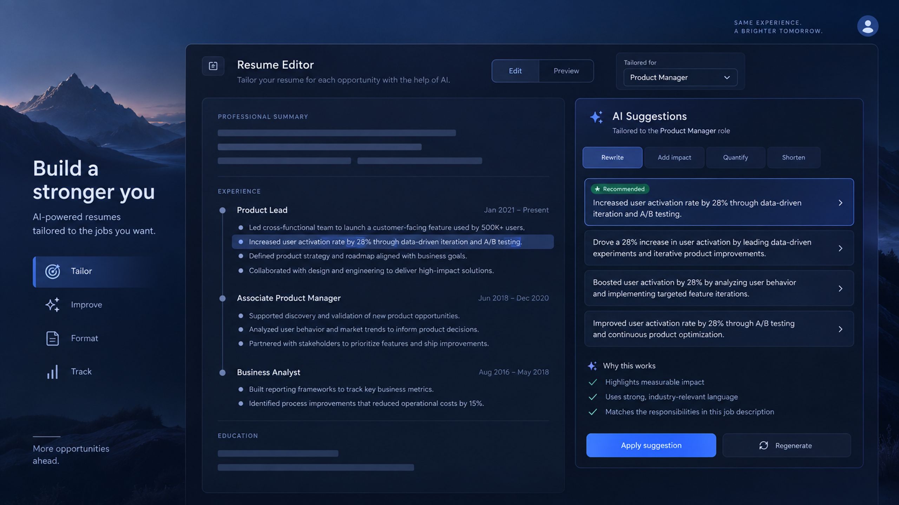Open the Product Manager role dropdown
Image resolution: width=899 pixels, height=505 pixels.
[680, 78]
